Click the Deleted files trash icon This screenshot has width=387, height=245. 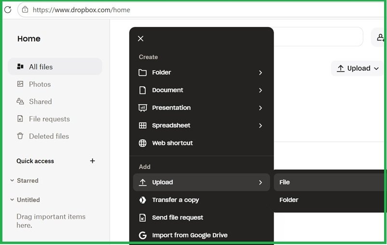tap(20, 136)
